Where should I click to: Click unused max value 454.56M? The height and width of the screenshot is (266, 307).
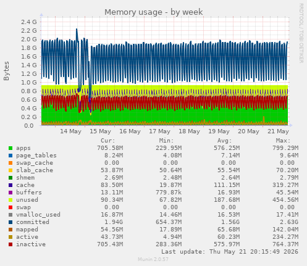(x=285, y=200)
